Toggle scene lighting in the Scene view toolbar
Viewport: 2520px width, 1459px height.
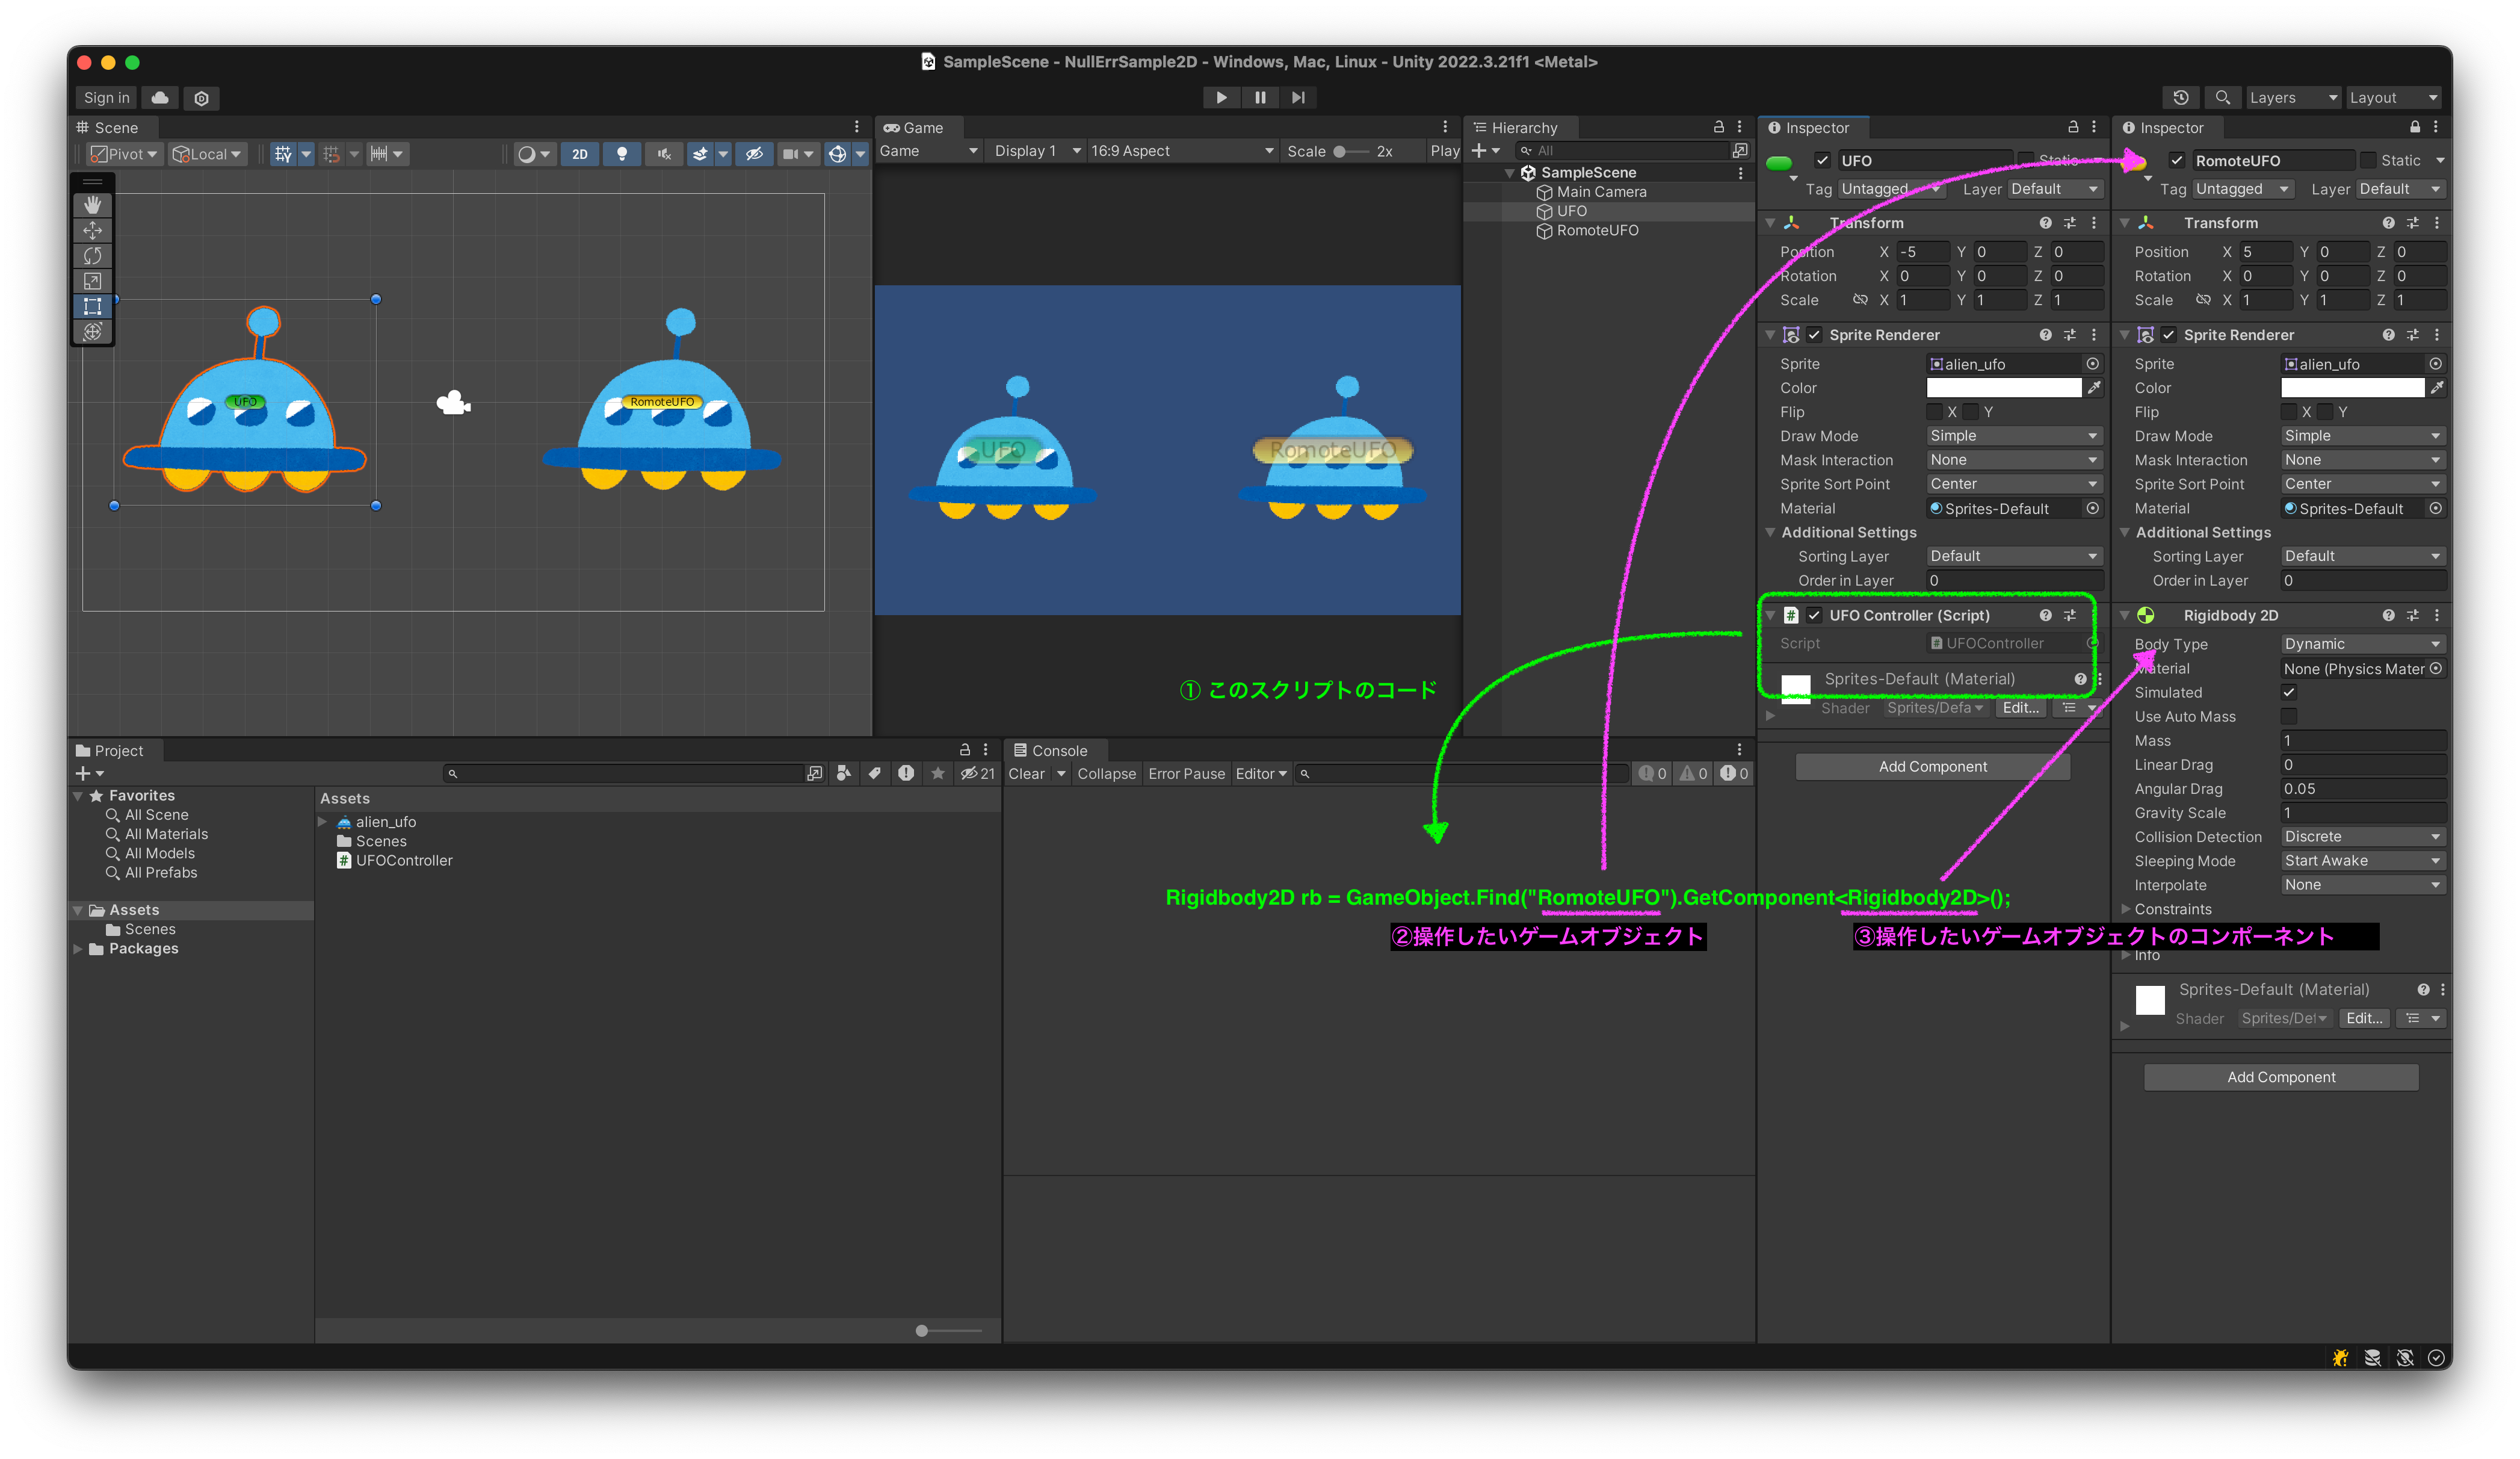(621, 154)
